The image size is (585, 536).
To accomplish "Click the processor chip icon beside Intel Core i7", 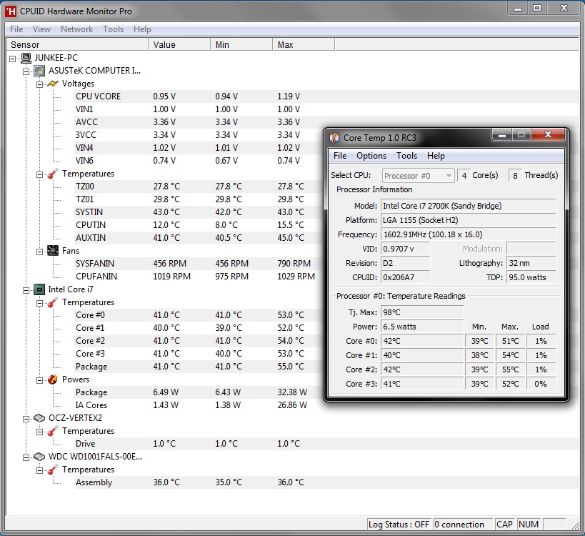I will tap(39, 289).
